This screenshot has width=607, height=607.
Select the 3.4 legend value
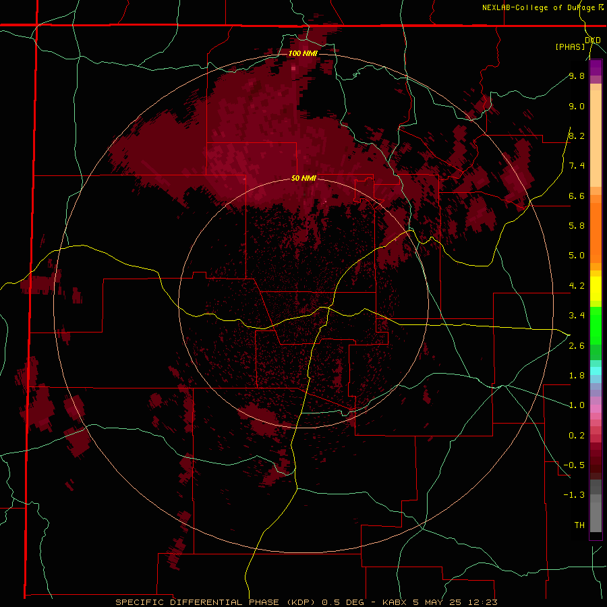pos(577,316)
